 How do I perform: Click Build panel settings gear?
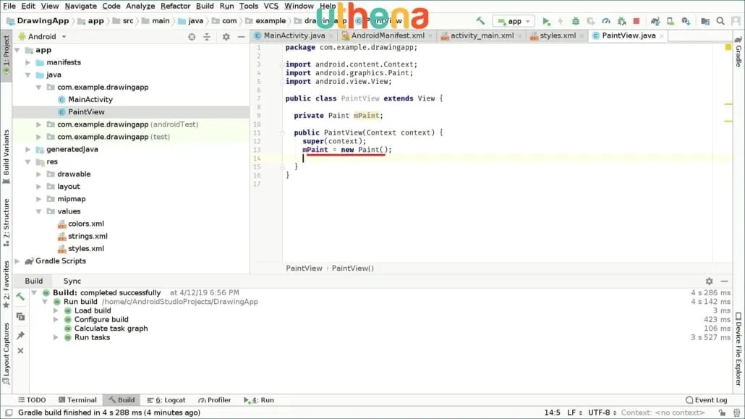709,281
